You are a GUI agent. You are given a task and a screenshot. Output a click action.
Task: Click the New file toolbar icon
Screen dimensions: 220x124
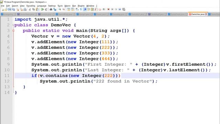[x=2, y=9]
